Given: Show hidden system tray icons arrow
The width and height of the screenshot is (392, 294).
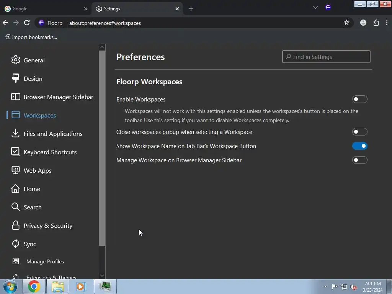Looking at the screenshot, I should [x=325, y=287].
